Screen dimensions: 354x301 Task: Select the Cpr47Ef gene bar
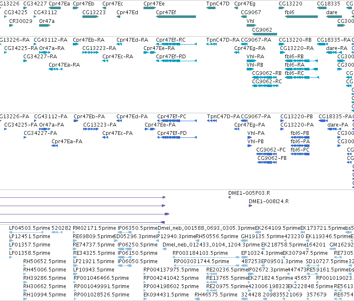point(176,17)
